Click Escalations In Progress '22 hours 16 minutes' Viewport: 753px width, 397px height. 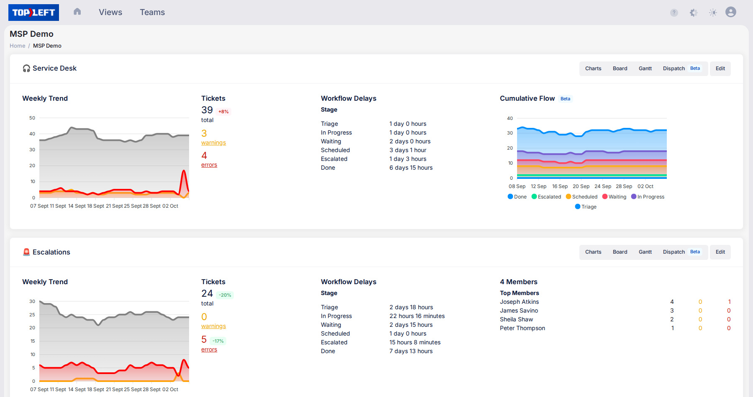417,316
